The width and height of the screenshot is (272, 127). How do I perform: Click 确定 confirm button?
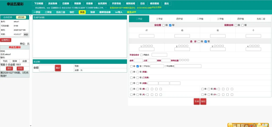click(x=58, y=68)
